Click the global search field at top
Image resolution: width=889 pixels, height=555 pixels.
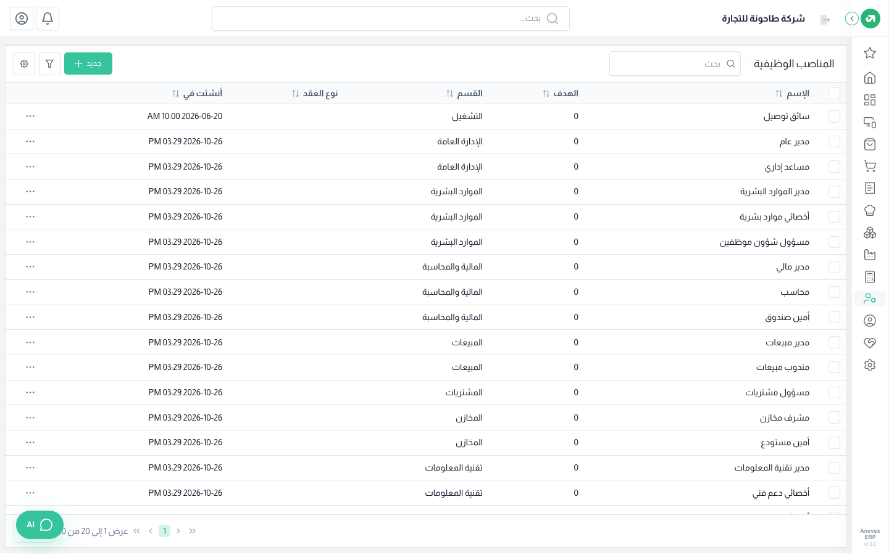click(x=391, y=18)
